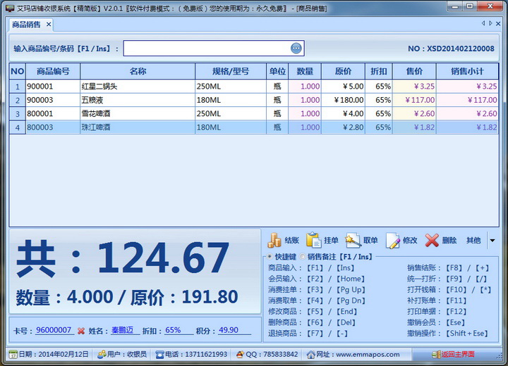This screenshot has height=366, width=508.
Task: Click member name 秦鹏迈
Action: click(123, 330)
